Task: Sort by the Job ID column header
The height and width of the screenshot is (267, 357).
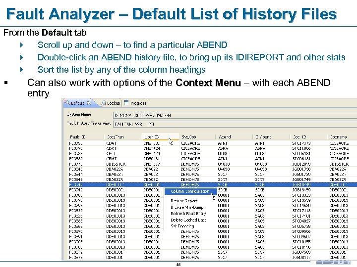Action: click(x=299, y=137)
